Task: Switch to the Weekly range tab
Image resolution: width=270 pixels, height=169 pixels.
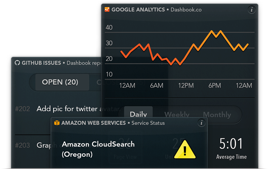Action: pos(177,114)
